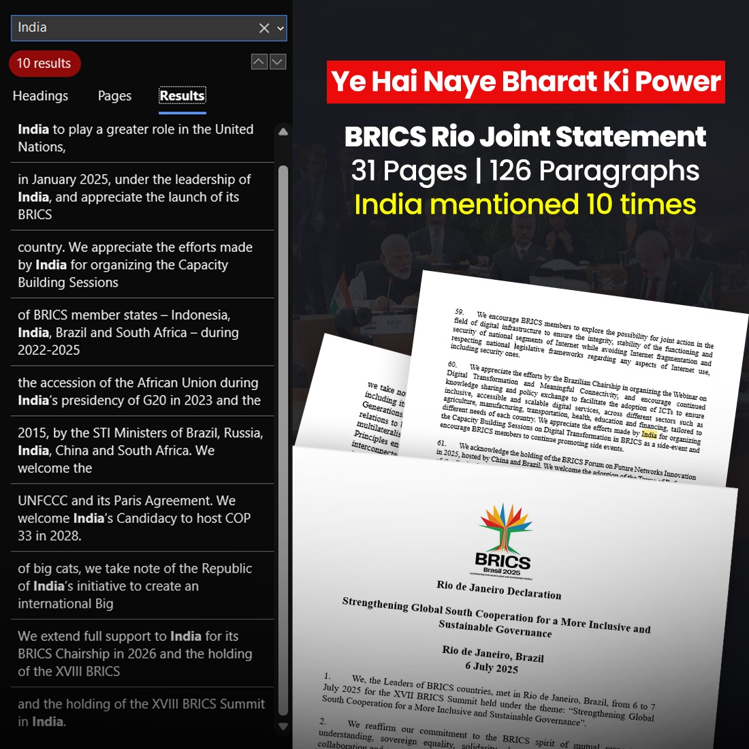
Task: Open result about January 2025 leadership of India
Action: pos(142,197)
